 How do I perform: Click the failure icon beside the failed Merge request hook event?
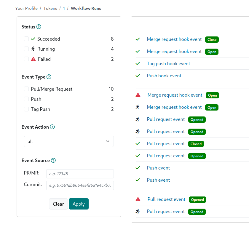[x=138, y=95]
